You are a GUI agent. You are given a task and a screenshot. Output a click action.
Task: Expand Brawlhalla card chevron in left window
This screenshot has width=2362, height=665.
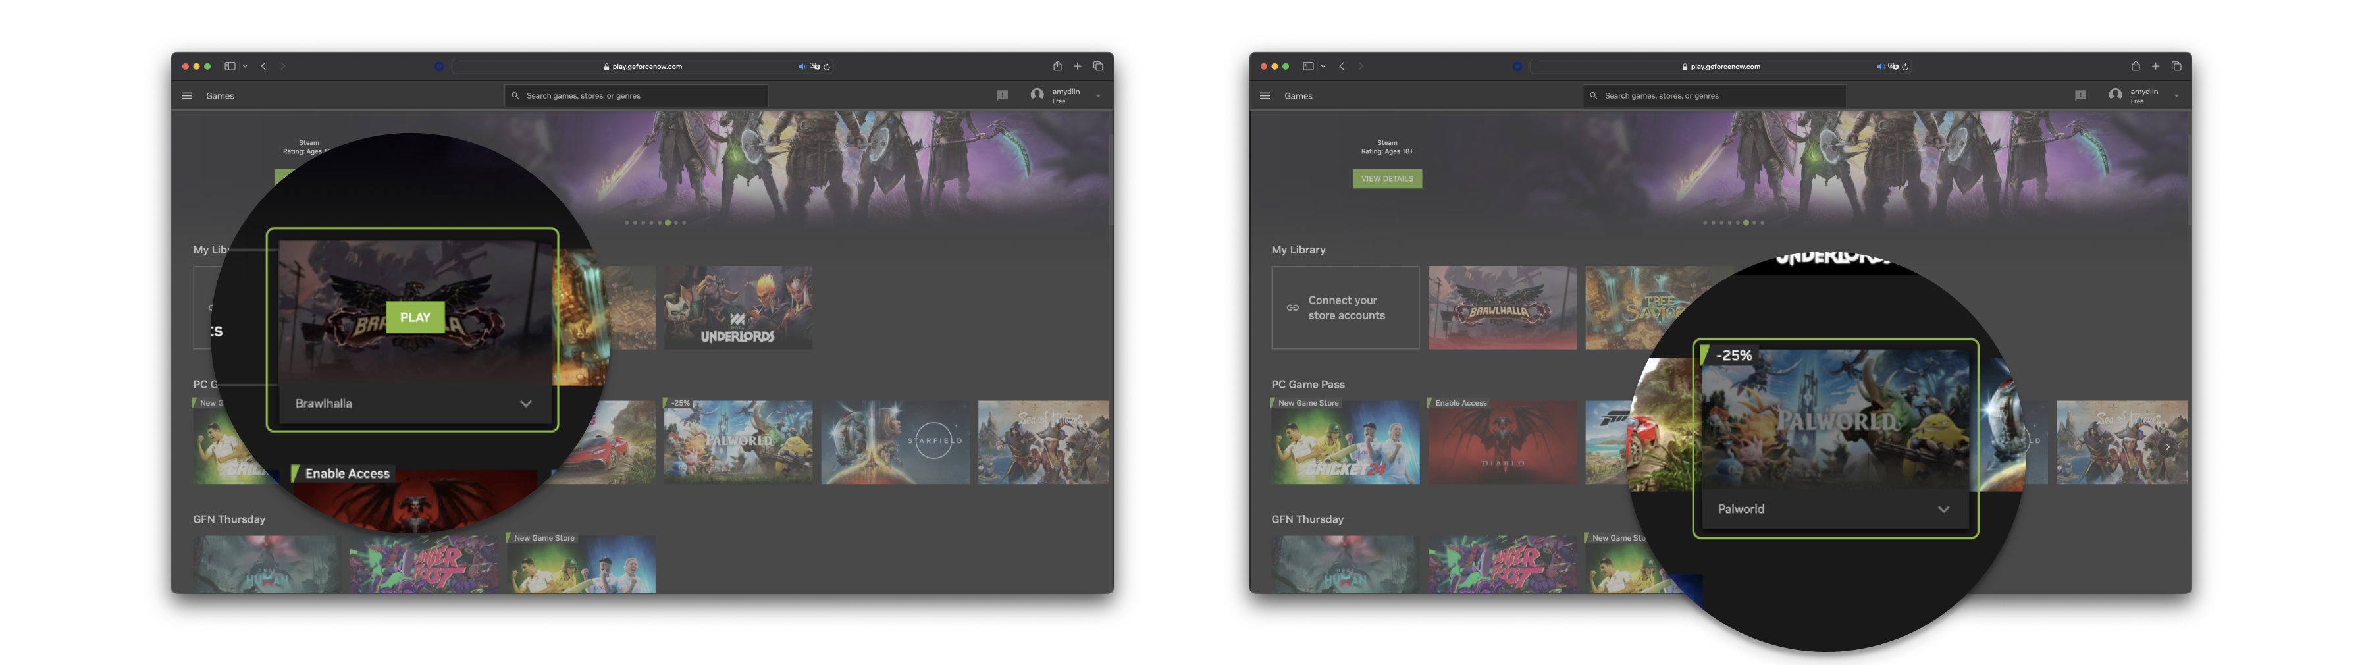pos(525,404)
